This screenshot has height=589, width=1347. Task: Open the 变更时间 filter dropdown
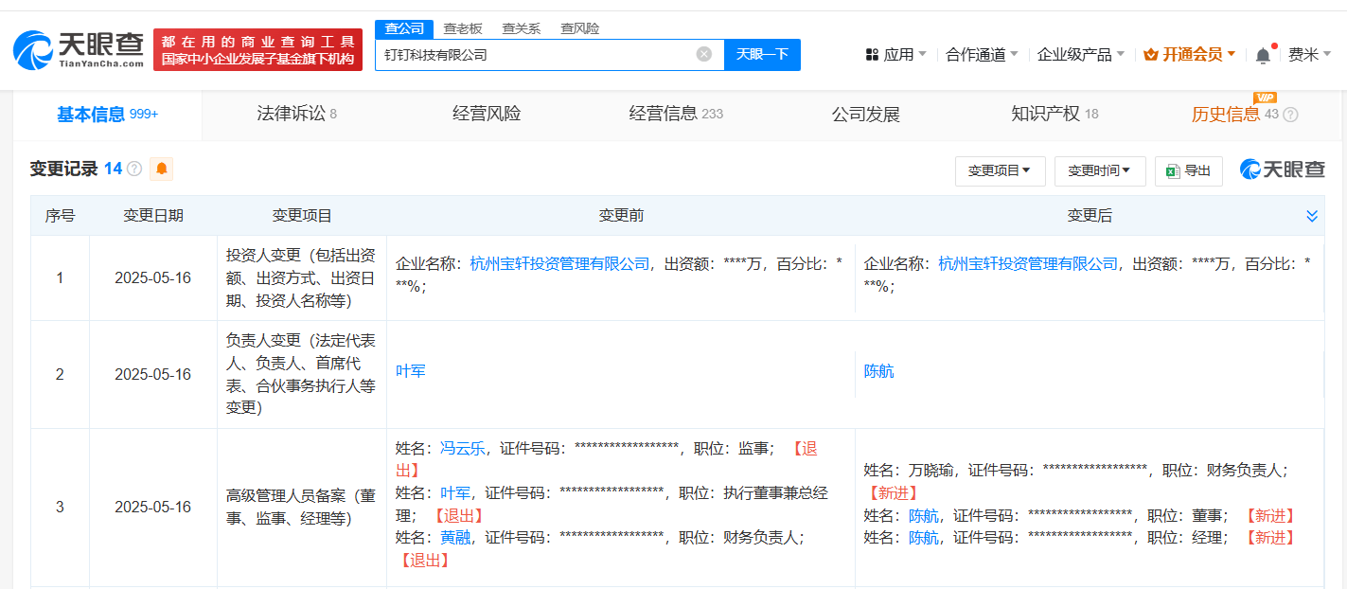tap(1100, 170)
